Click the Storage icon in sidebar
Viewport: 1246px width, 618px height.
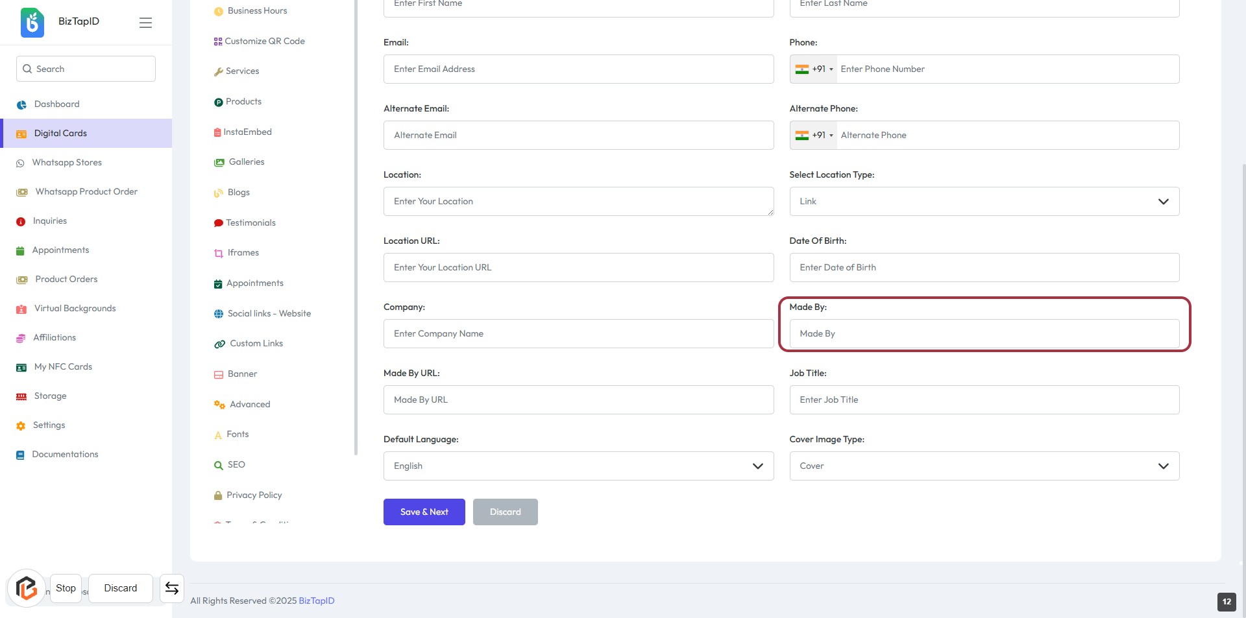pyautogui.click(x=21, y=396)
